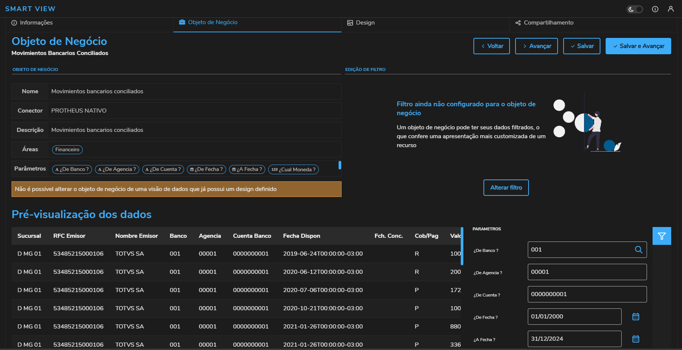Click the Alterar filtro button
This screenshot has height=350, width=682.
506,188
